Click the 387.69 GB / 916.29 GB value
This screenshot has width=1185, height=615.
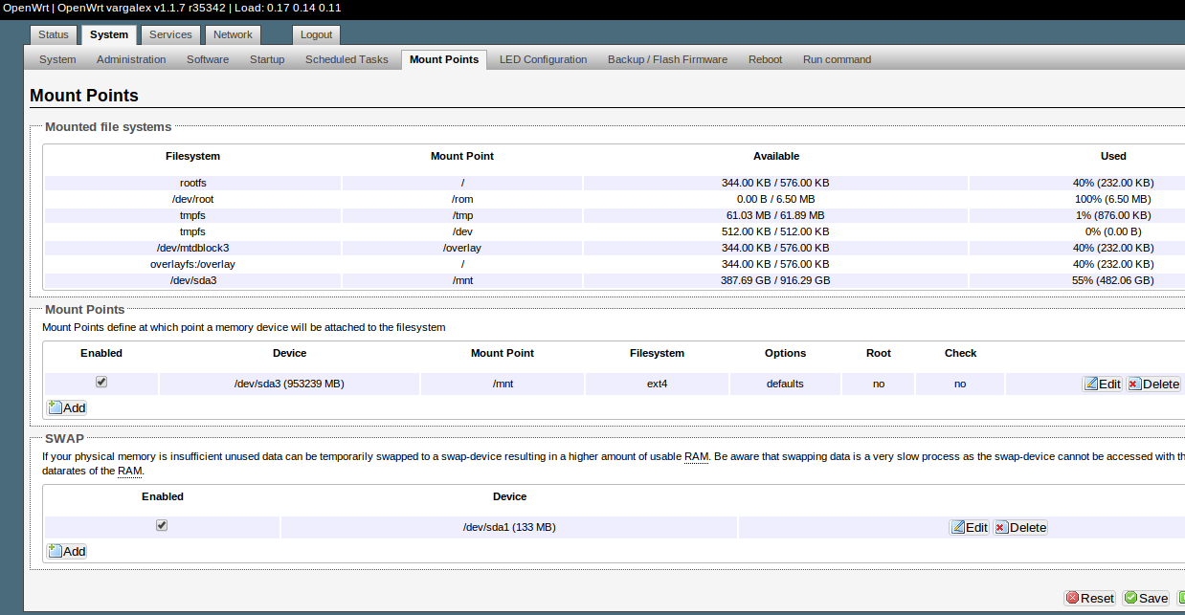775,280
